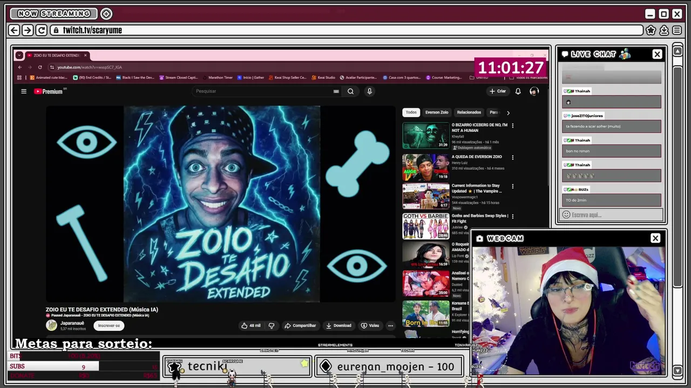Open the Course: Marketing bookmark
The width and height of the screenshot is (691, 388).
coord(444,78)
